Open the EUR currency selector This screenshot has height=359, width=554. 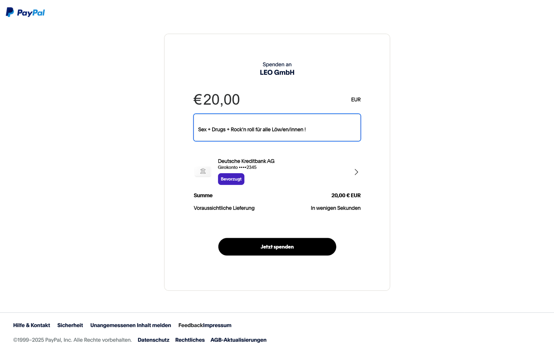[x=356, y=100]
